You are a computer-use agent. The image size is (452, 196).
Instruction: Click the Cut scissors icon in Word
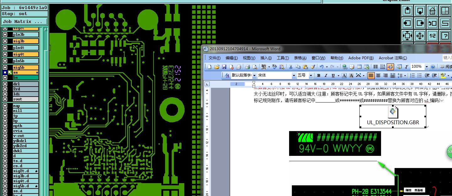[291, 67]
